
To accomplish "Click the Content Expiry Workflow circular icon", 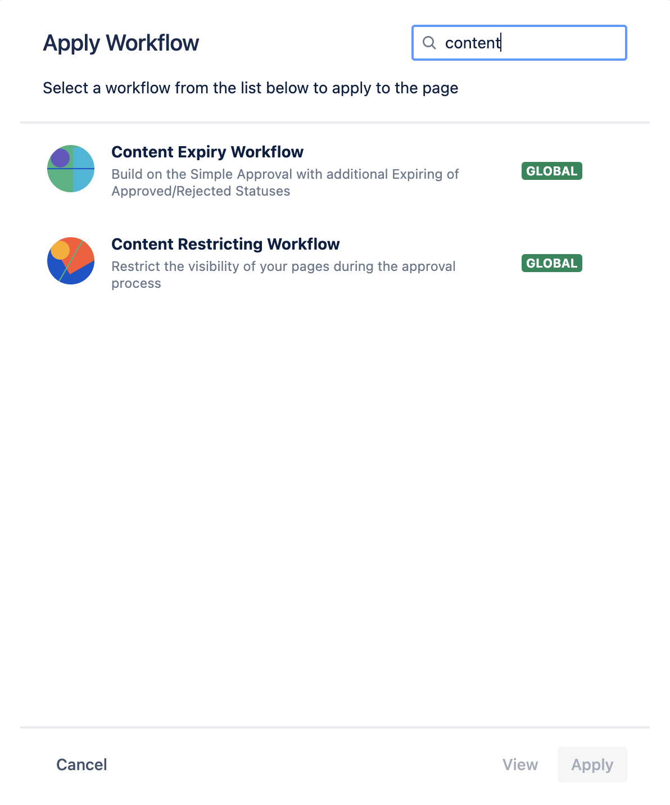I will [71, 169].
